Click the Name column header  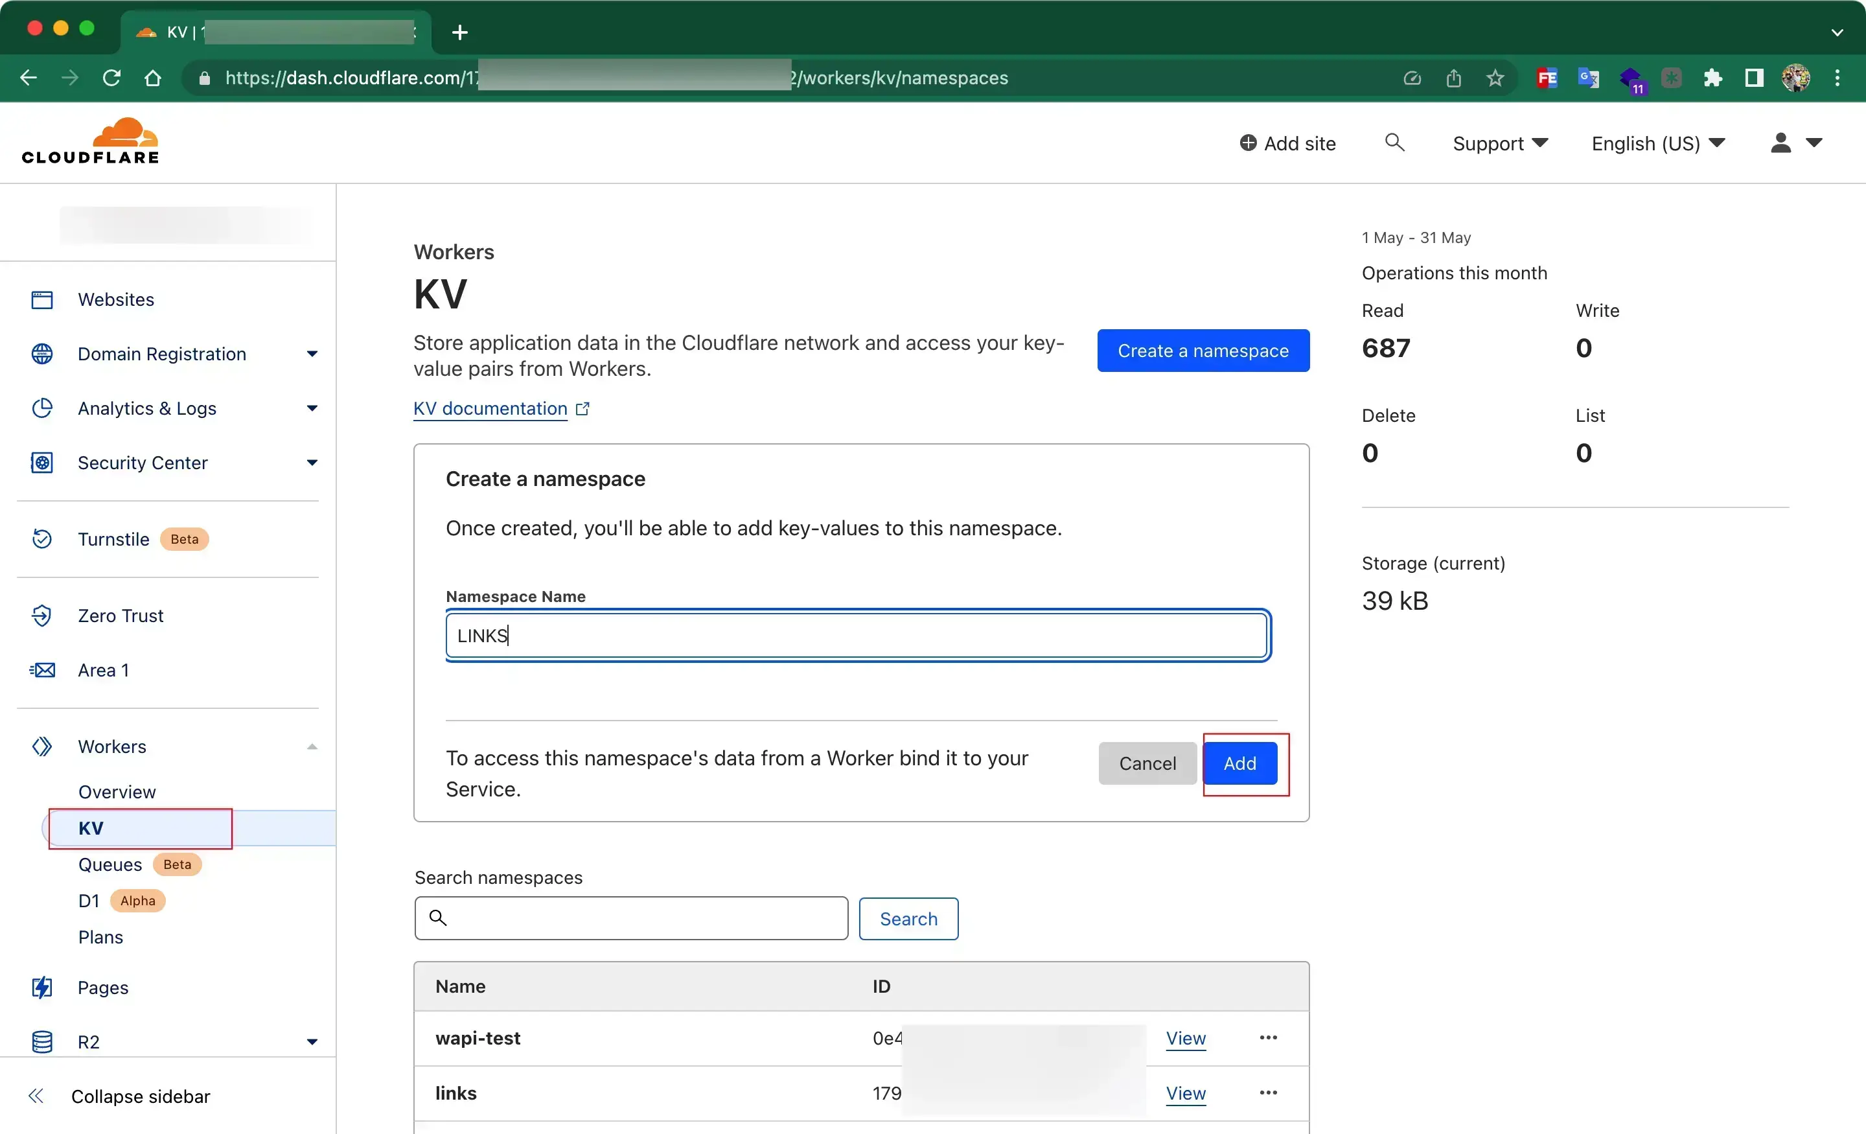point(461,986)
